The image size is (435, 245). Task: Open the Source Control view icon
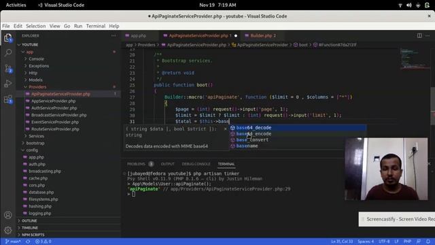pos(8,68)
